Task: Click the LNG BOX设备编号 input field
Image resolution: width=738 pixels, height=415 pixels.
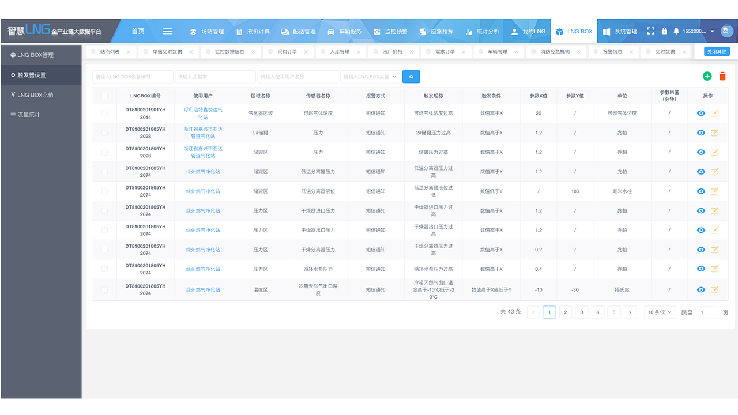Action: (x=133, y=76)
